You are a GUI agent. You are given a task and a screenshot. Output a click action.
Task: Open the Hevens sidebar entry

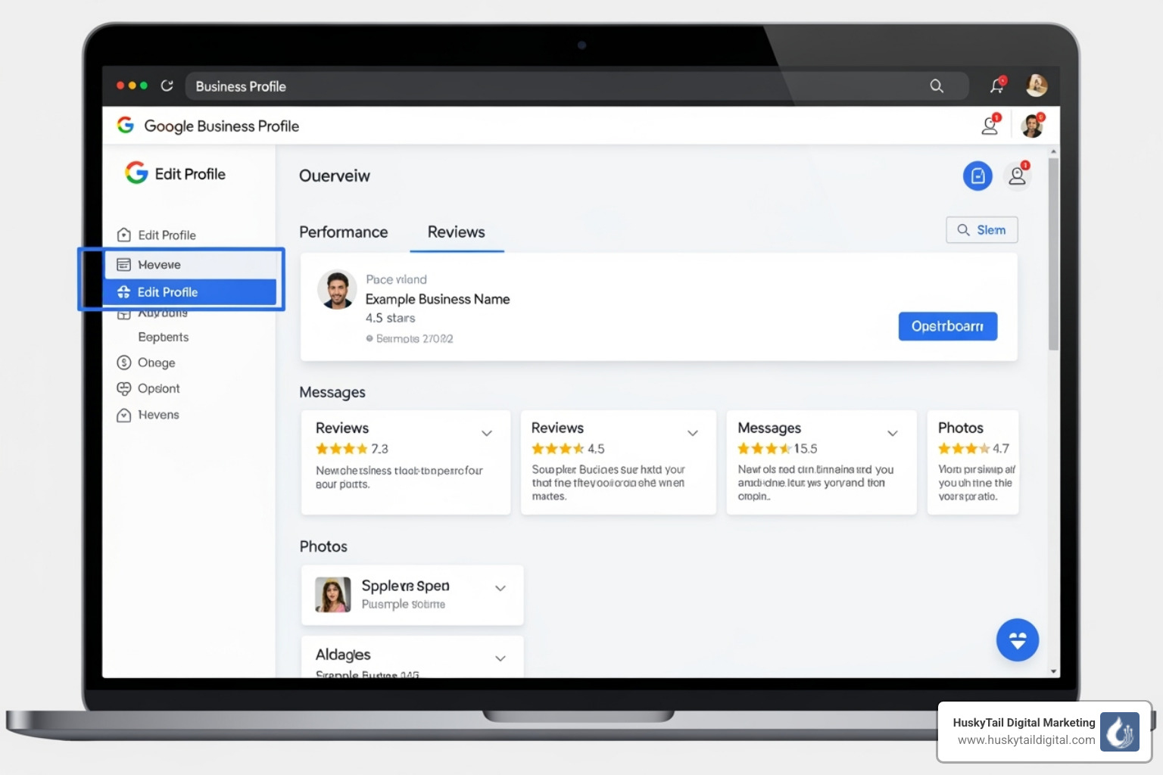(157, 415)
